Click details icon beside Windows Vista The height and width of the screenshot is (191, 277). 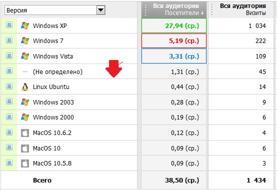pos(9,55)
